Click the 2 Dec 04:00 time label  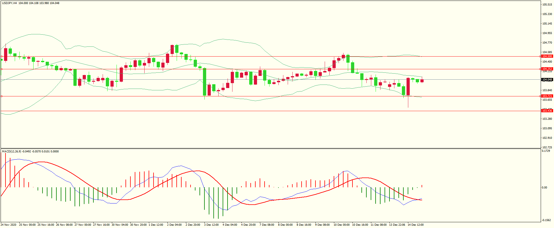pyautogui.click(x=174, y=225)
